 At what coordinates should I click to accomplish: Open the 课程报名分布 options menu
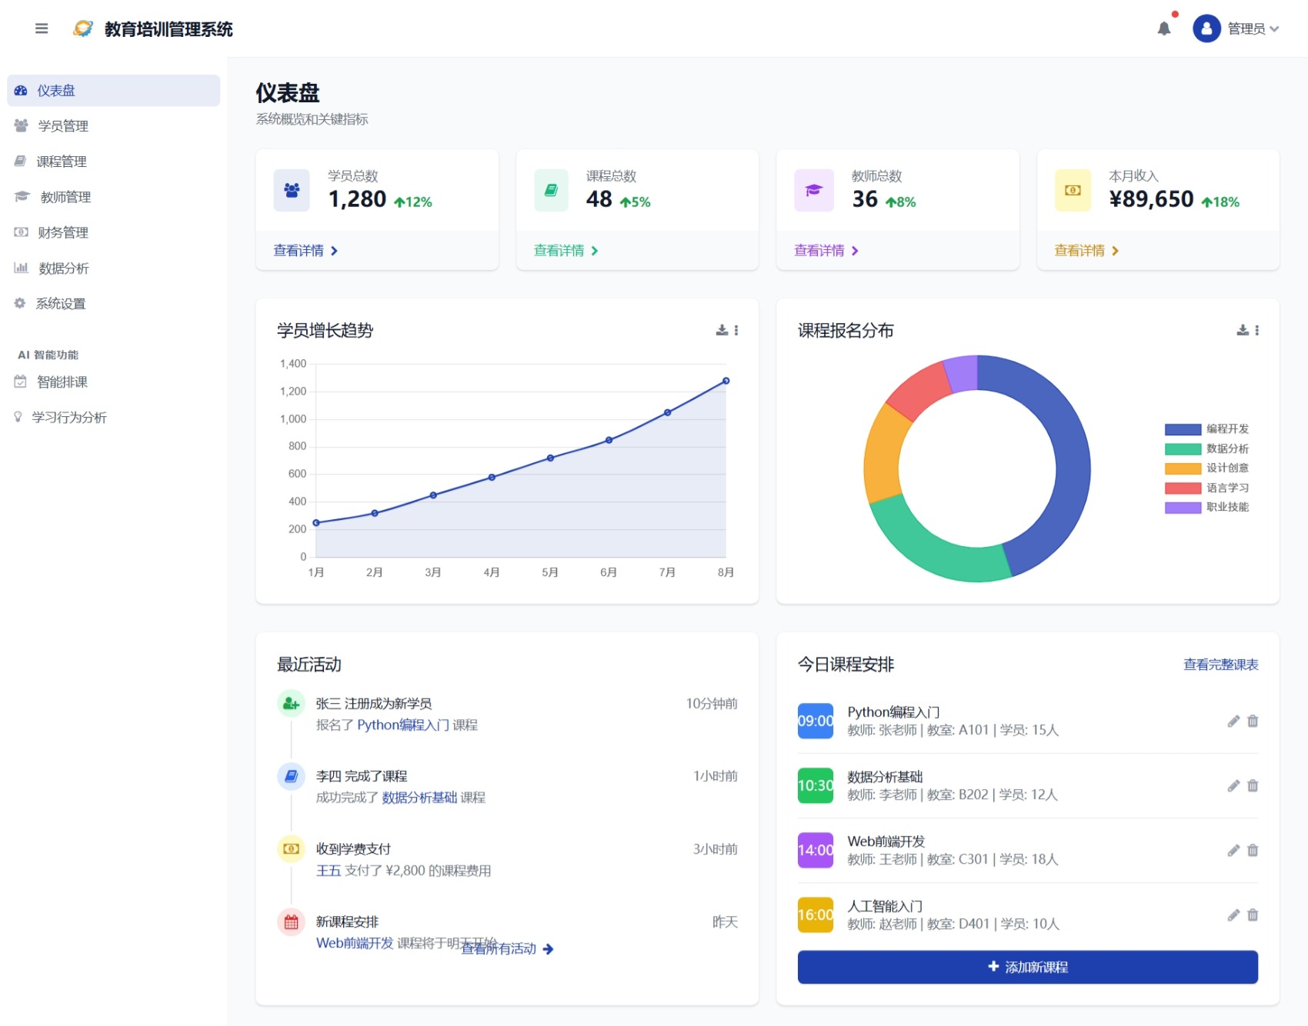[1257, 330]
